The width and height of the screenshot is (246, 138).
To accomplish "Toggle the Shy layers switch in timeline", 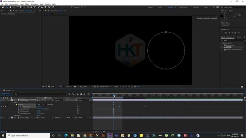I will pyautogui.click(x=78, y=94).
